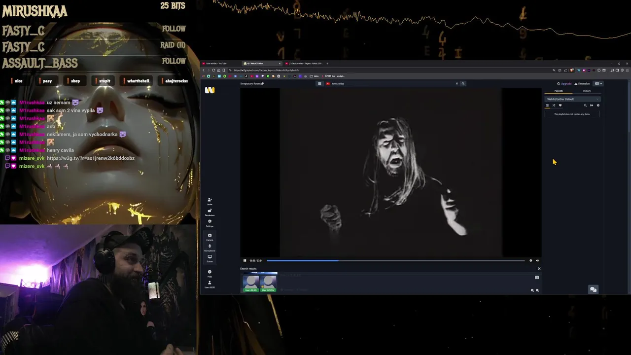631x355 pixels.
Task: Toggle the Microphone in the sidebar
Action: (x=210, y=247)
